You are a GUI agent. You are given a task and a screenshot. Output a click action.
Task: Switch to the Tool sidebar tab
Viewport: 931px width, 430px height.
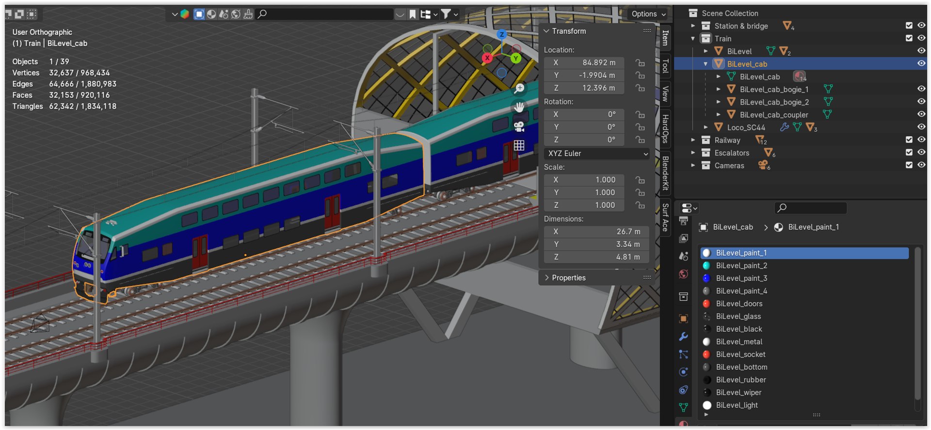pos(665,65)
